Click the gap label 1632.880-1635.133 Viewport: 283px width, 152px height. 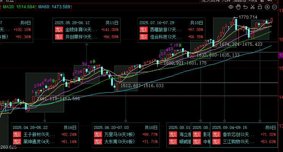[218, 55]
